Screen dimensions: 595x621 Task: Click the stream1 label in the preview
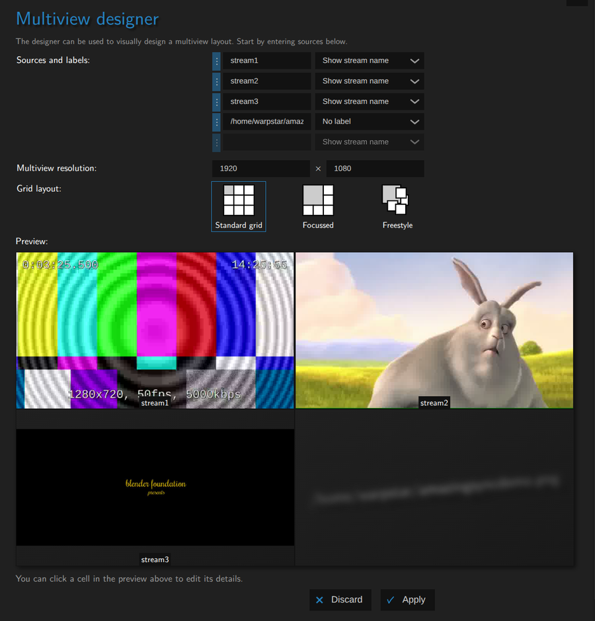coord(155,403)
